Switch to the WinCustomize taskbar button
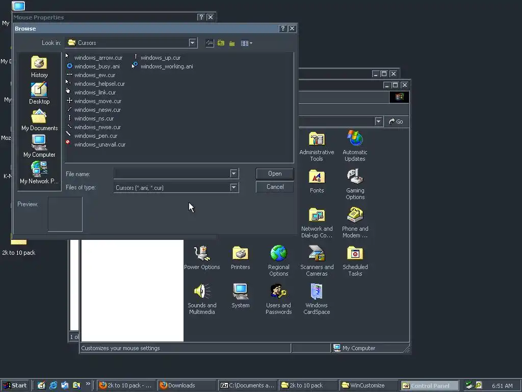This screenshot has width=522, height=392. (x=368, y=385)
